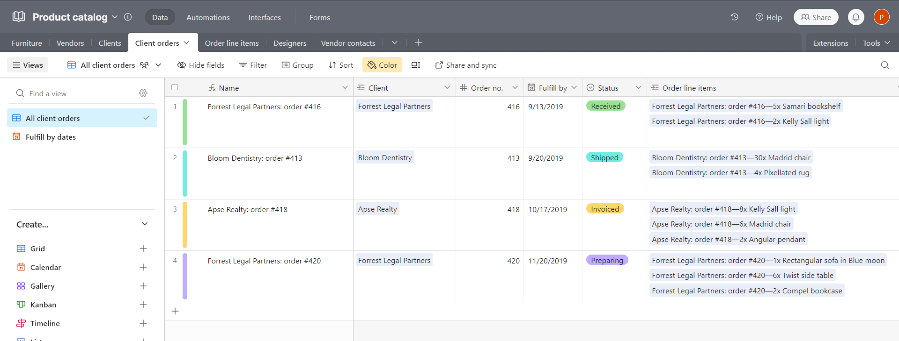
Task: Click Apse Realty client chip
Action: coord(377,209)
